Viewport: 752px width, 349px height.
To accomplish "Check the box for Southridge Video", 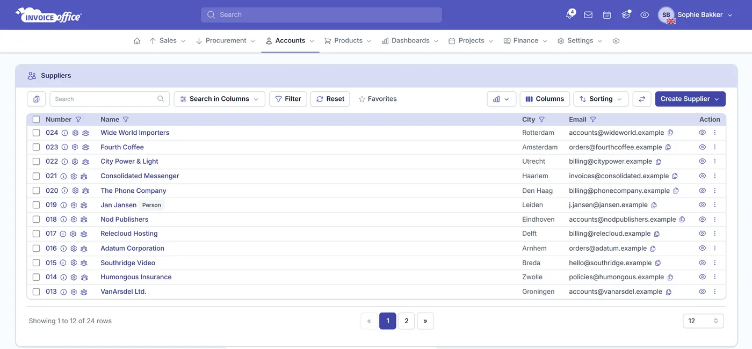I will point(36,263).
